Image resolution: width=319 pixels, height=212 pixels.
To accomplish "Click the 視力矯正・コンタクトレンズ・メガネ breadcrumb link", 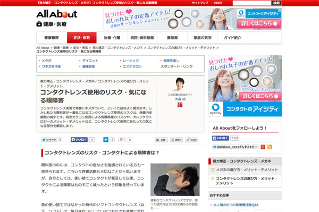I will click(117, 48).
